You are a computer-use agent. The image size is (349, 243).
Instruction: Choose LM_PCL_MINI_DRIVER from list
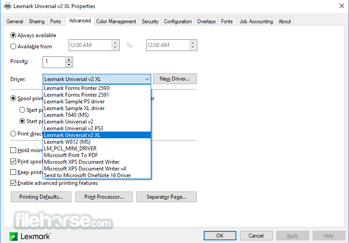(97, 149)
